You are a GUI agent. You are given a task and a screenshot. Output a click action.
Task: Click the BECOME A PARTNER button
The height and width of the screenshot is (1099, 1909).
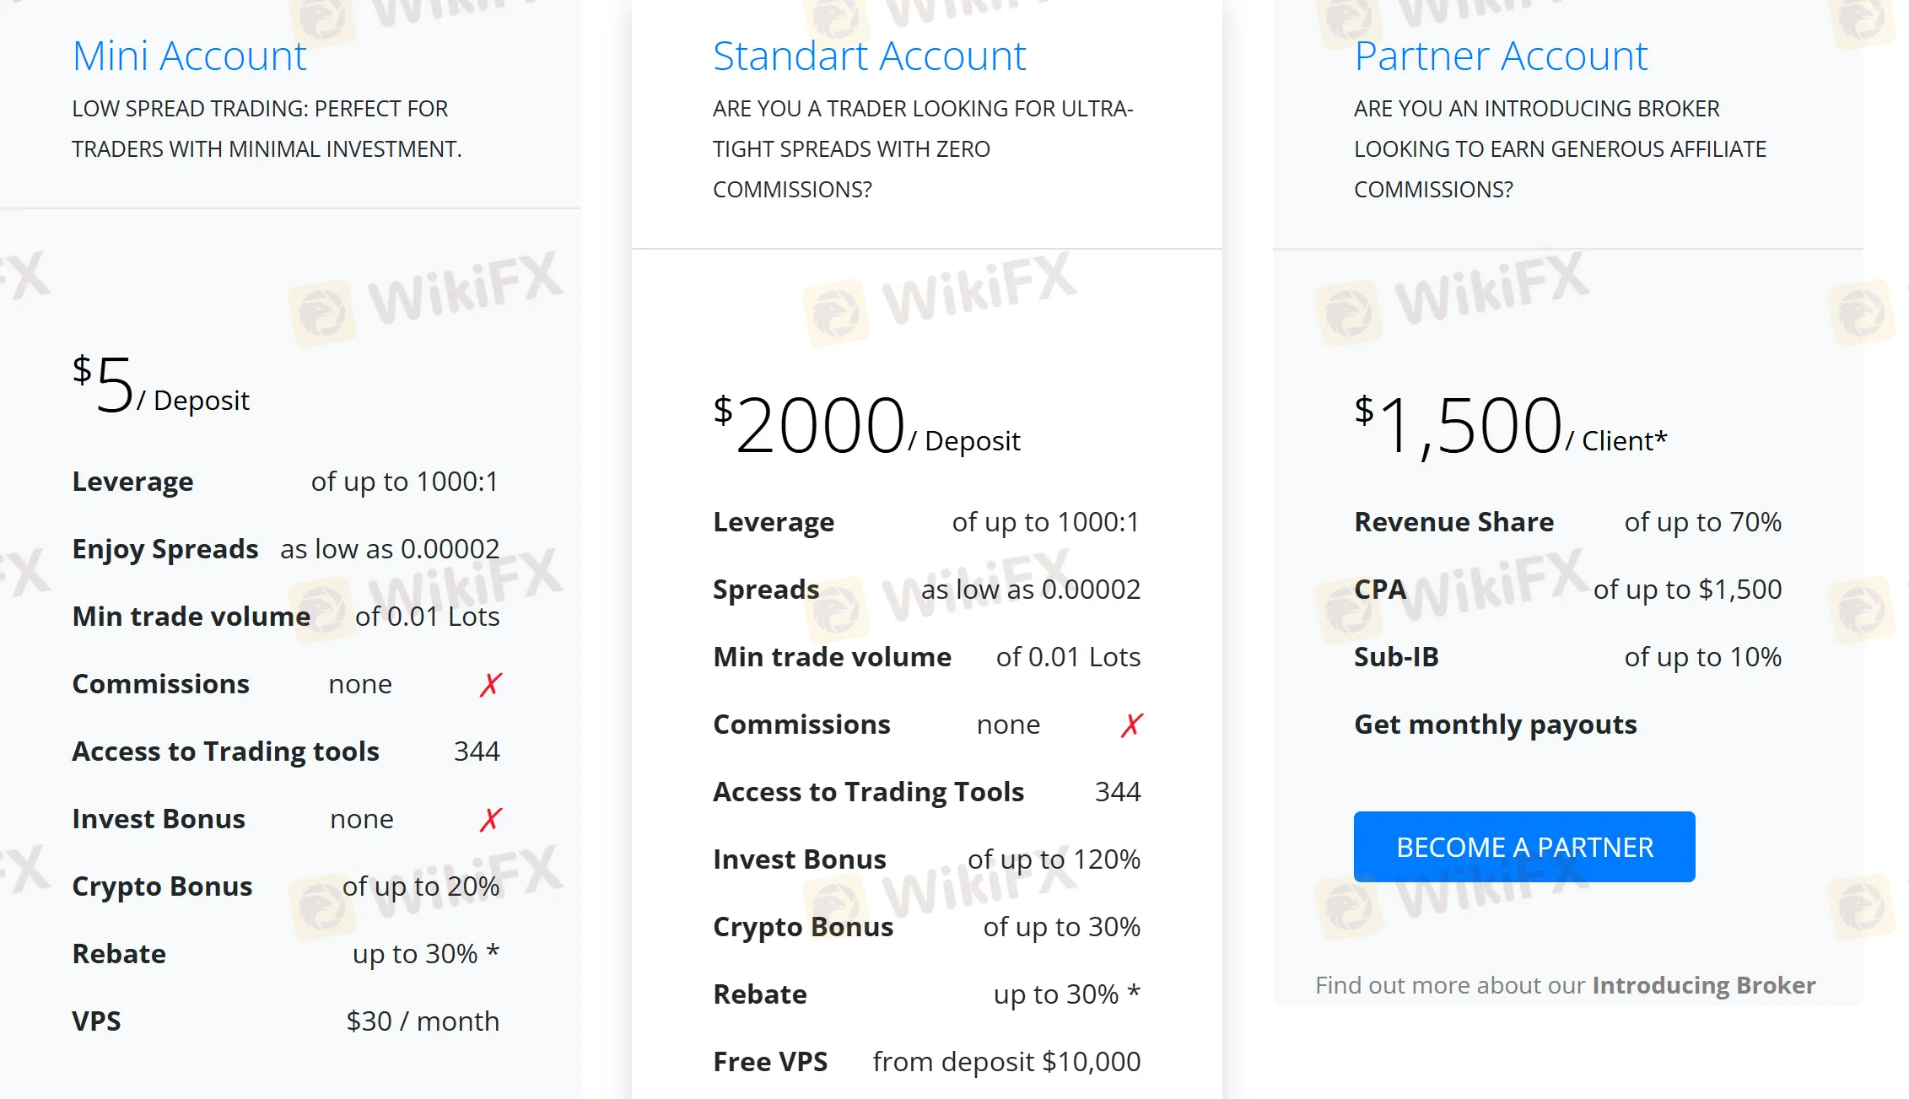coord(1524,847)
